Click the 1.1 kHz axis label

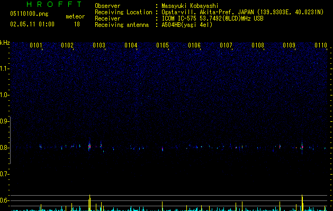[x=5, y=69]
